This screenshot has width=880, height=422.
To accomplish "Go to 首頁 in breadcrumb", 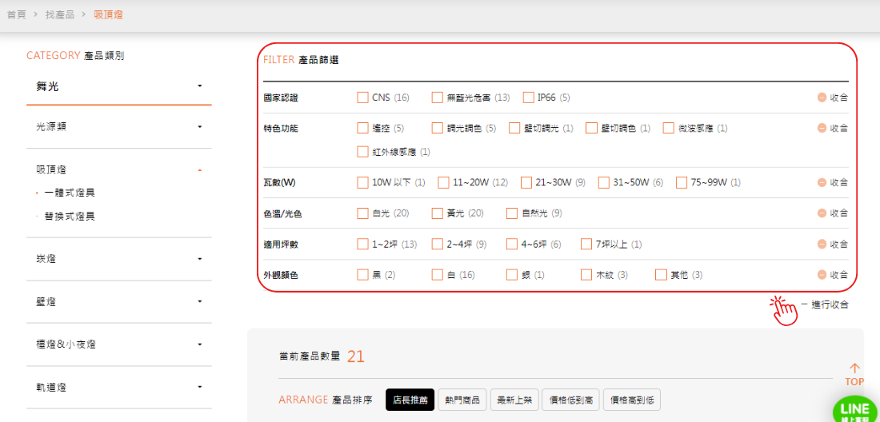I will click(x=16, y=14).
